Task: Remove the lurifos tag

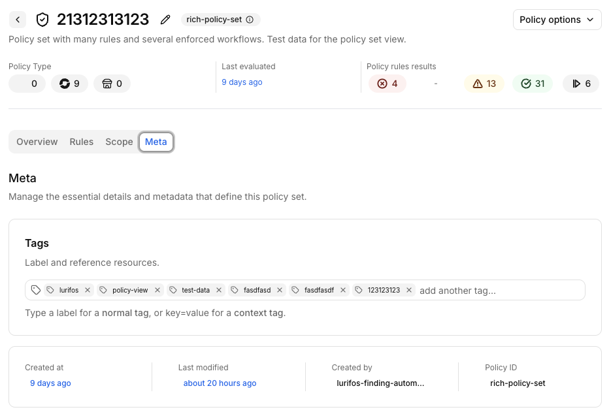Action: [88, 290]
